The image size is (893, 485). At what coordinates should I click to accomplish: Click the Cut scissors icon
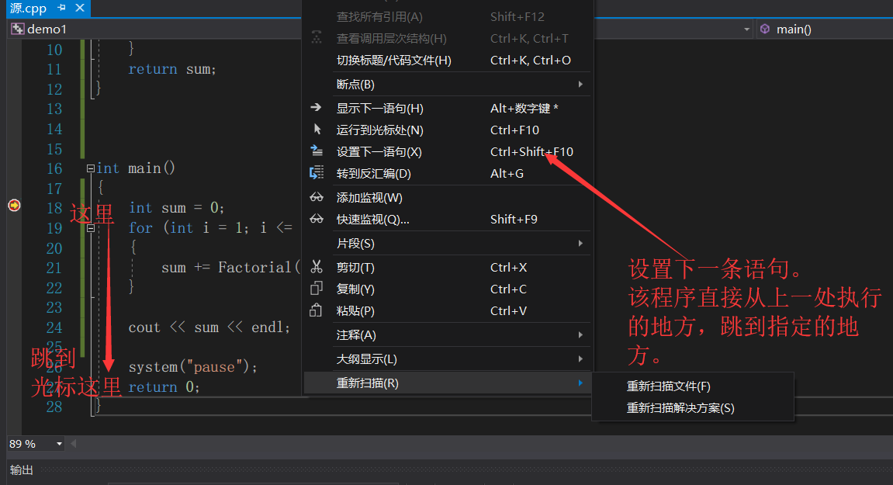(x=316, y=267)
